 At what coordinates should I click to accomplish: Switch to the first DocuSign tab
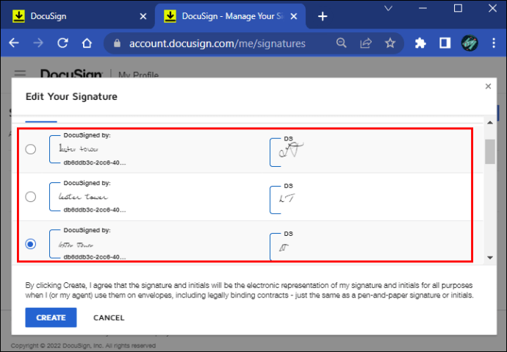[78, 16]
